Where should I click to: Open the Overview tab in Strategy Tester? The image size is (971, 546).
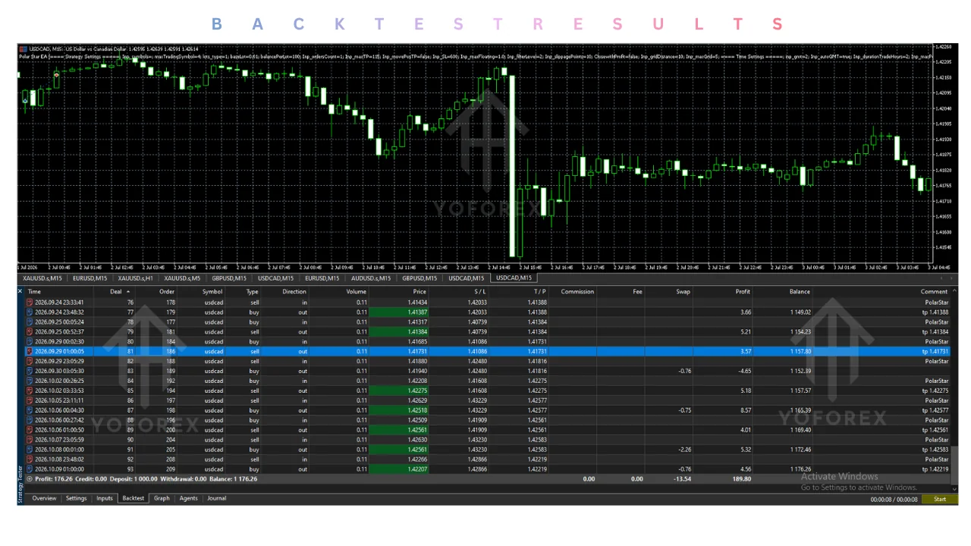[44, 499]
